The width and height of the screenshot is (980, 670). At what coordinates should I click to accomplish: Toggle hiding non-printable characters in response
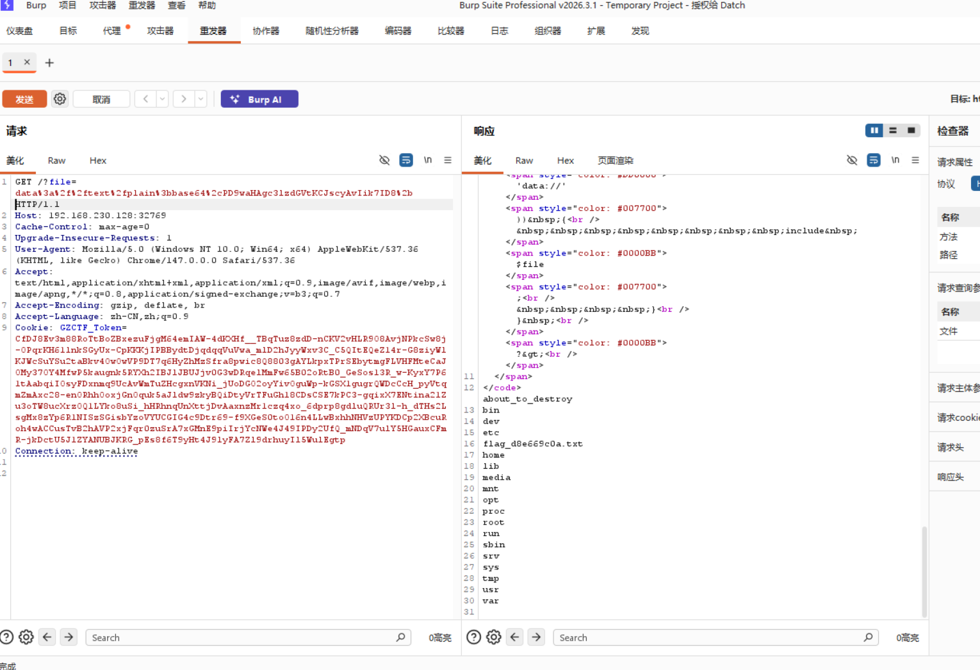point(852,160)
